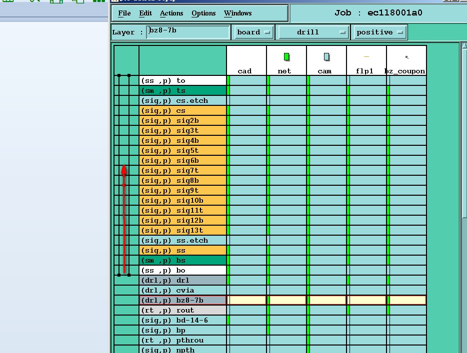Select the npth layer row
The height and width of the screenshot is (353, 467).
[x=182, y=350]
